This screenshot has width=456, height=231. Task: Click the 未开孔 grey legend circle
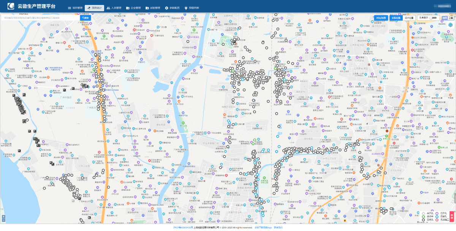(x=423, y=214)
